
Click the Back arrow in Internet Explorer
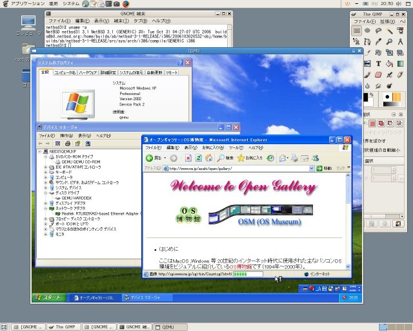click(x=150, y=158)
